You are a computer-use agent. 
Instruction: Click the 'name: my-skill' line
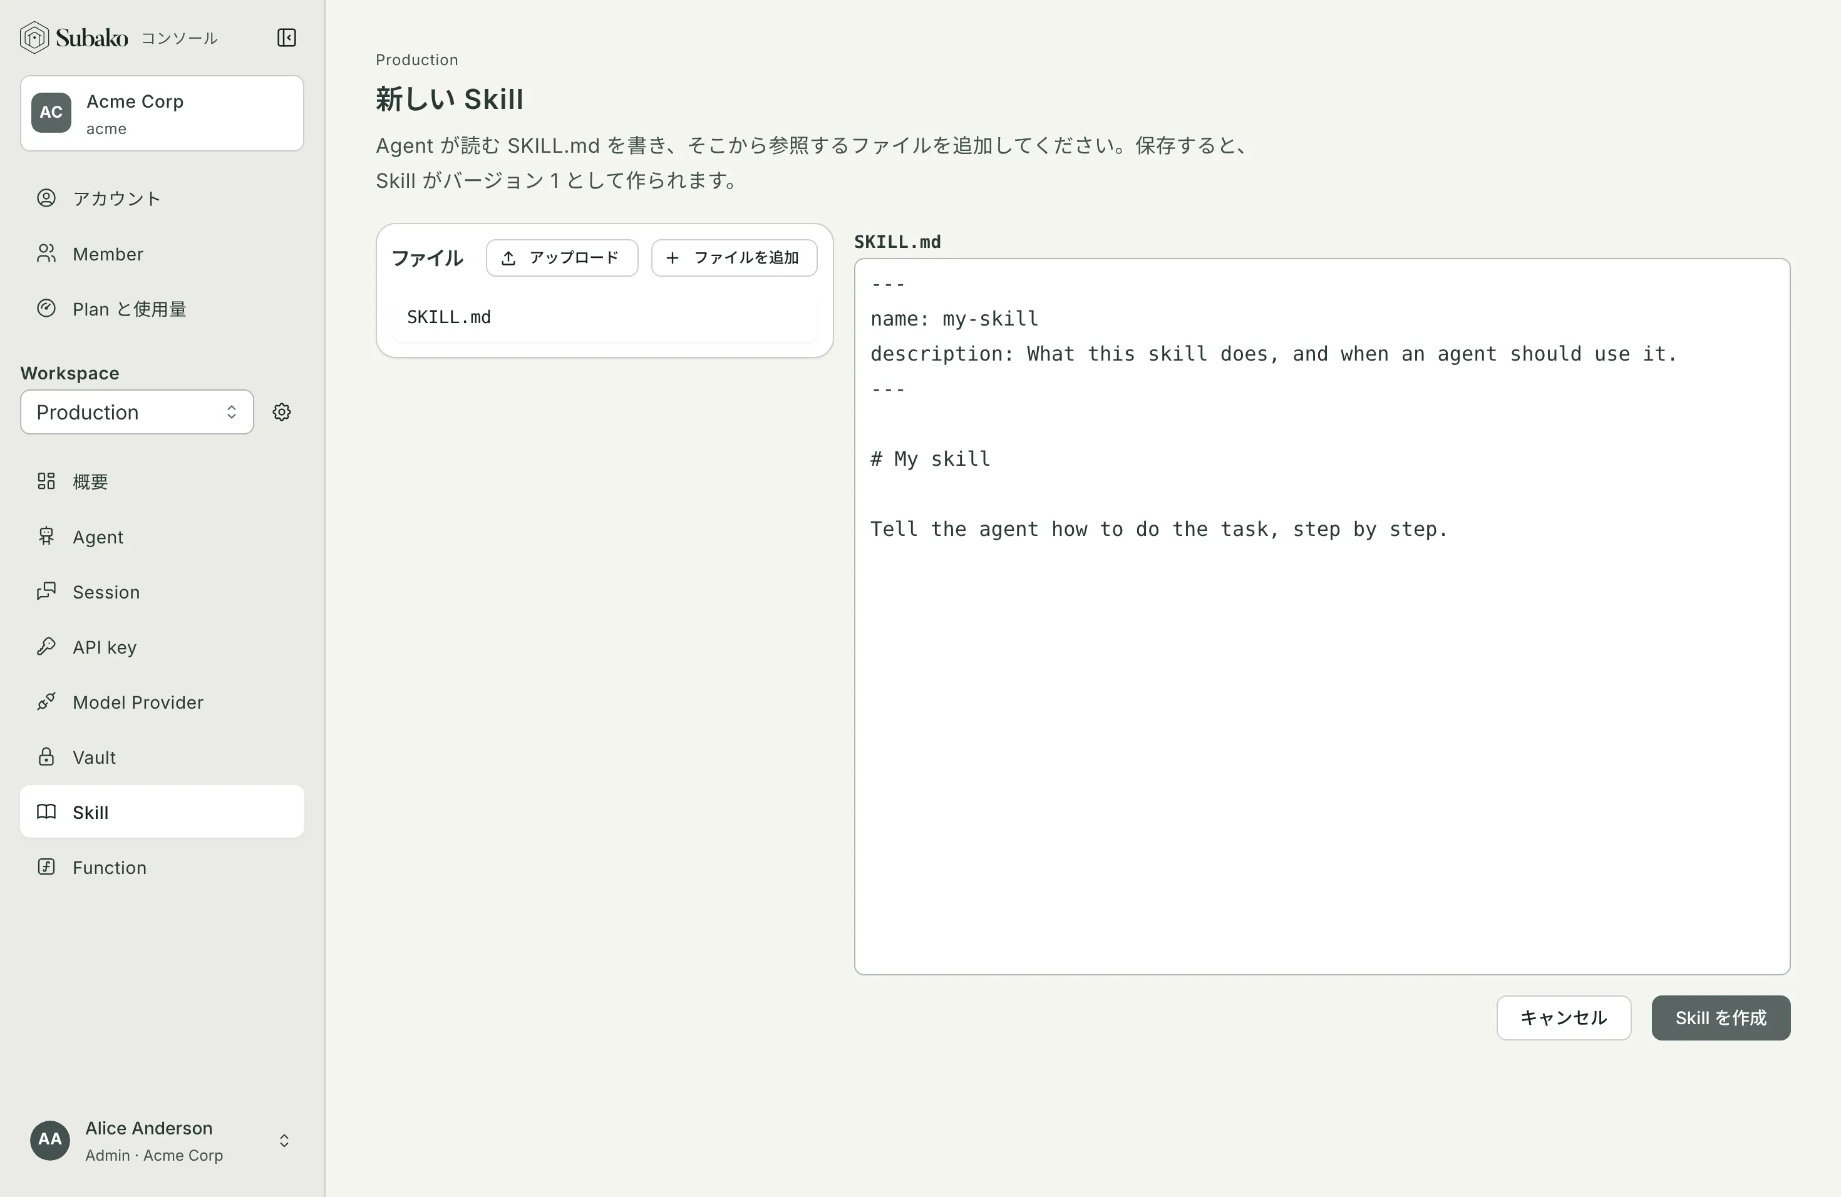[954, 319]
